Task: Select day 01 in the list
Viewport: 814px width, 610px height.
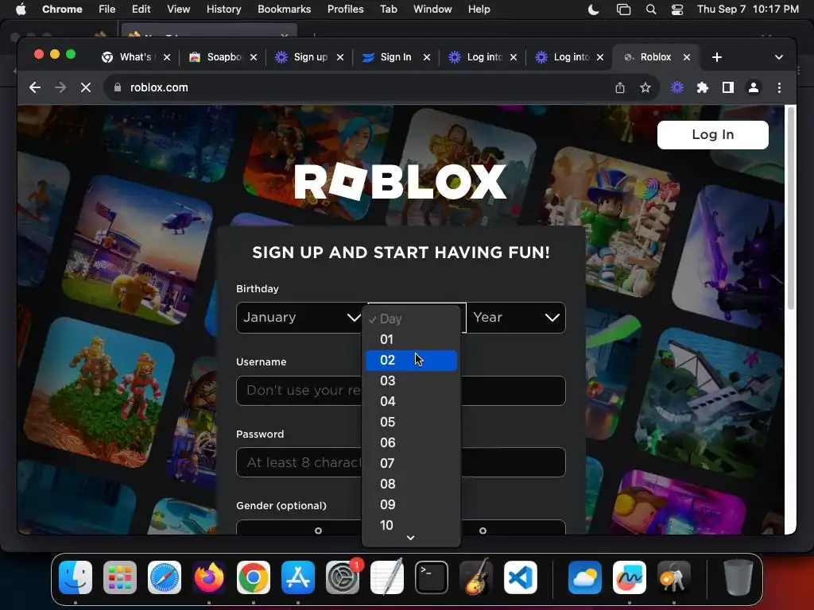Action: pyautogui.click(x=411, y=339)
